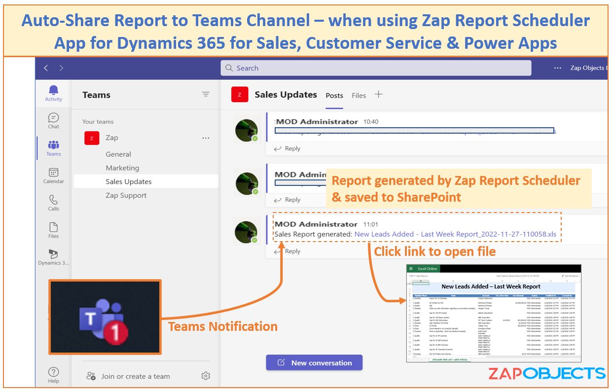Open the Activity bell icon
The width and height of the screenshot is (612, 392).
pos(53,93)
